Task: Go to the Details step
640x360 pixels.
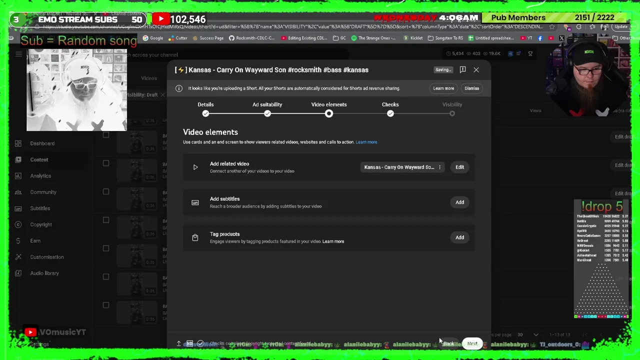Action: pyautogui.click(x=205, y=108)
